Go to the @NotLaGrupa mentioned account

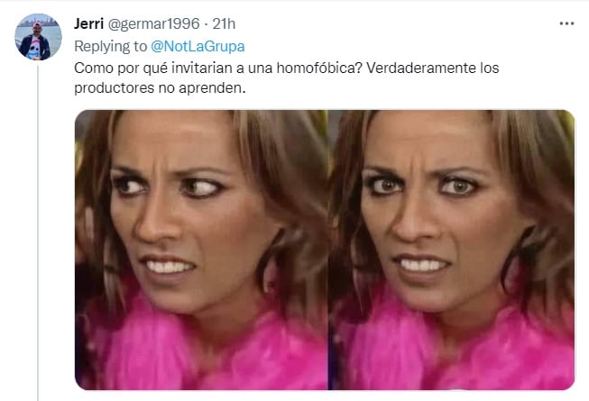coord(198,46)
